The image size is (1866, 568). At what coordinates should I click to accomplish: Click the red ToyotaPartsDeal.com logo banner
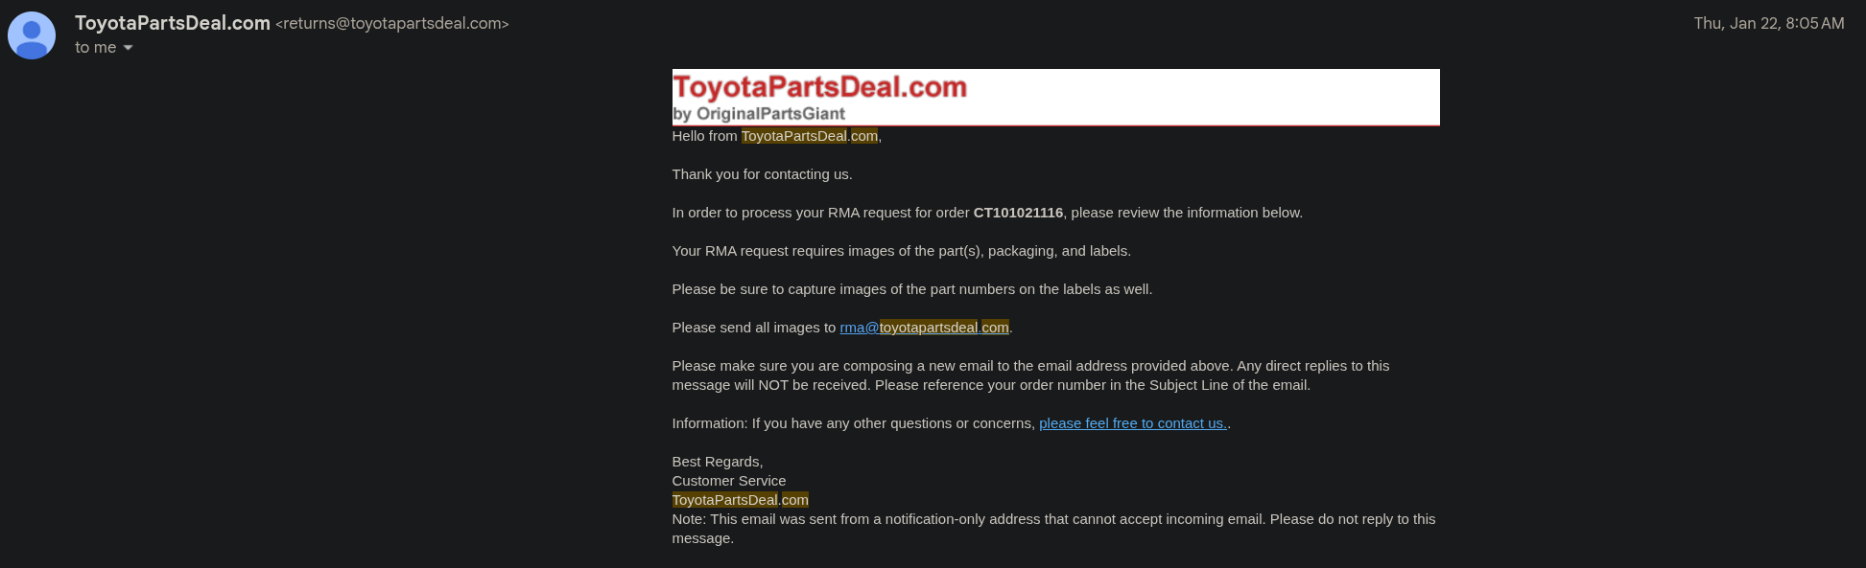819,87
